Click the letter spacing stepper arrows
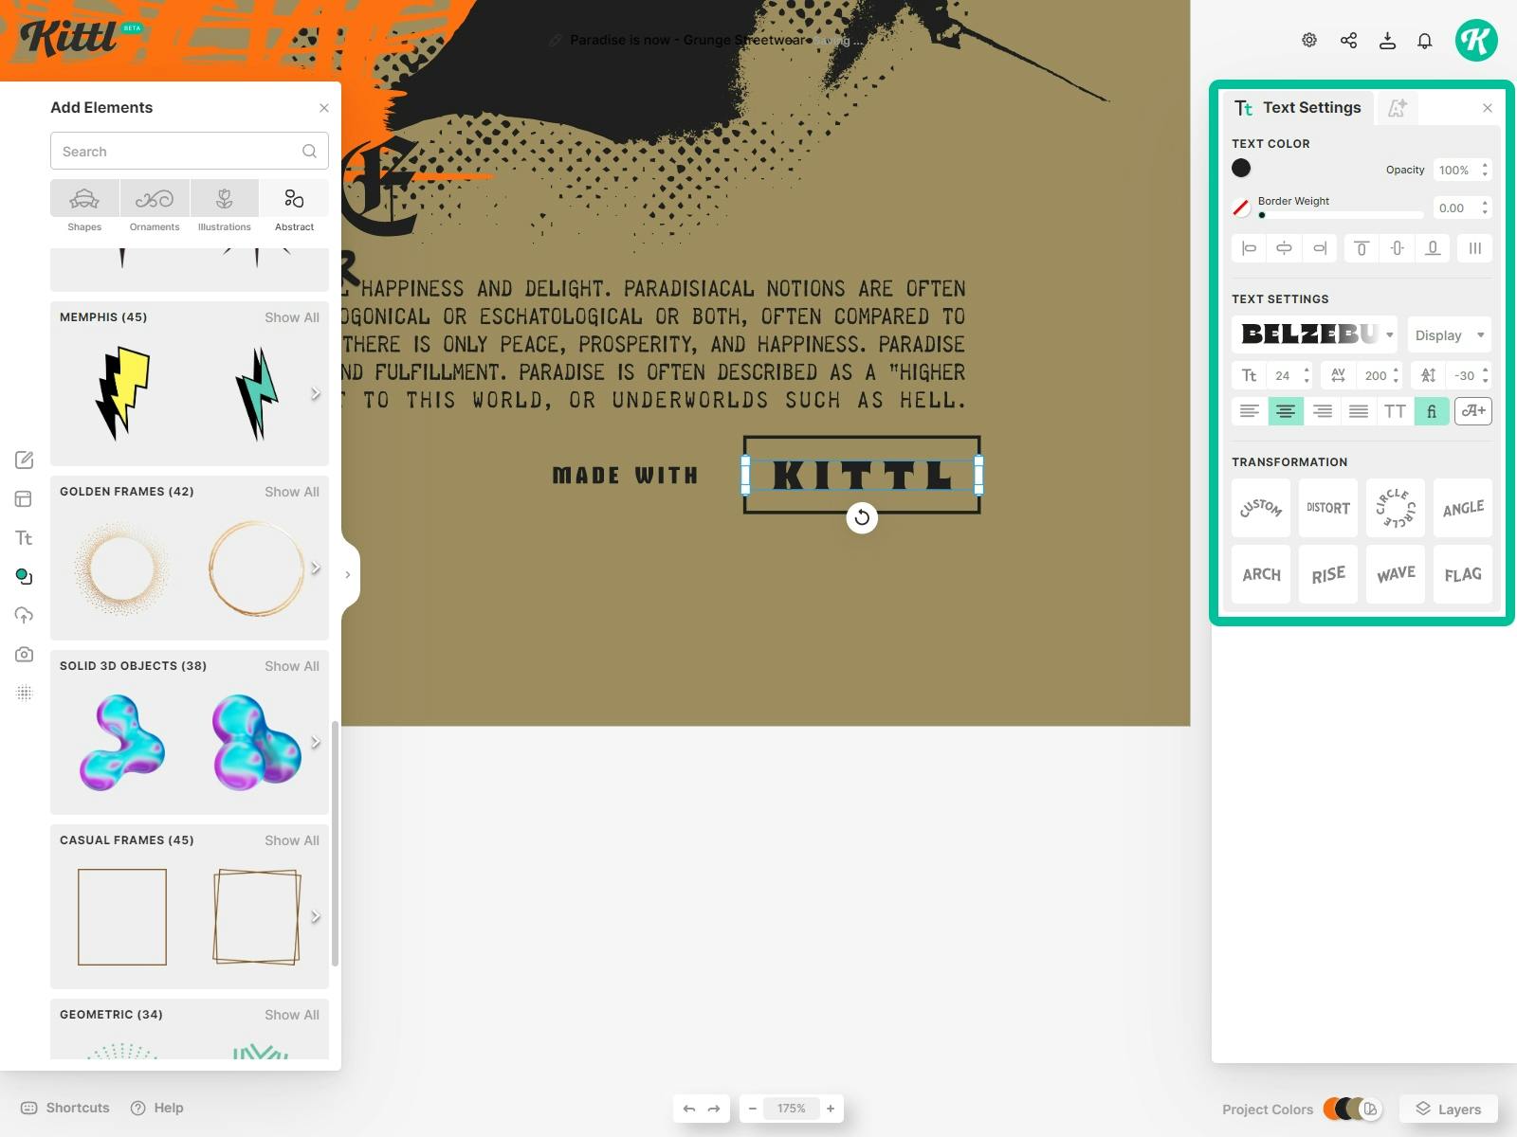1517x1137 pixels. [1396, 375]
